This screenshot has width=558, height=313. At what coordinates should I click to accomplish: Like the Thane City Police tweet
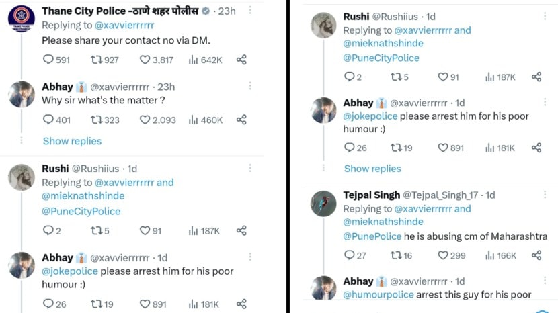145,60
